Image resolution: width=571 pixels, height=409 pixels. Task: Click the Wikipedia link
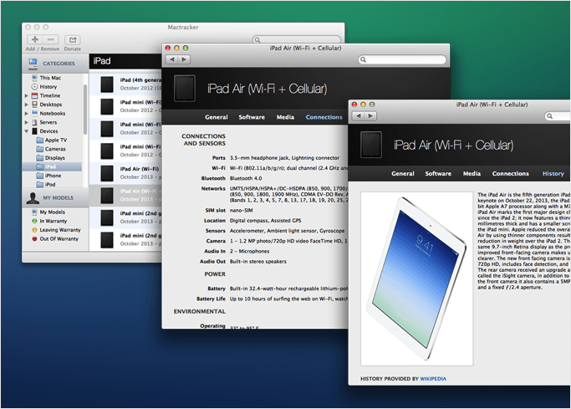click(433, 379)
